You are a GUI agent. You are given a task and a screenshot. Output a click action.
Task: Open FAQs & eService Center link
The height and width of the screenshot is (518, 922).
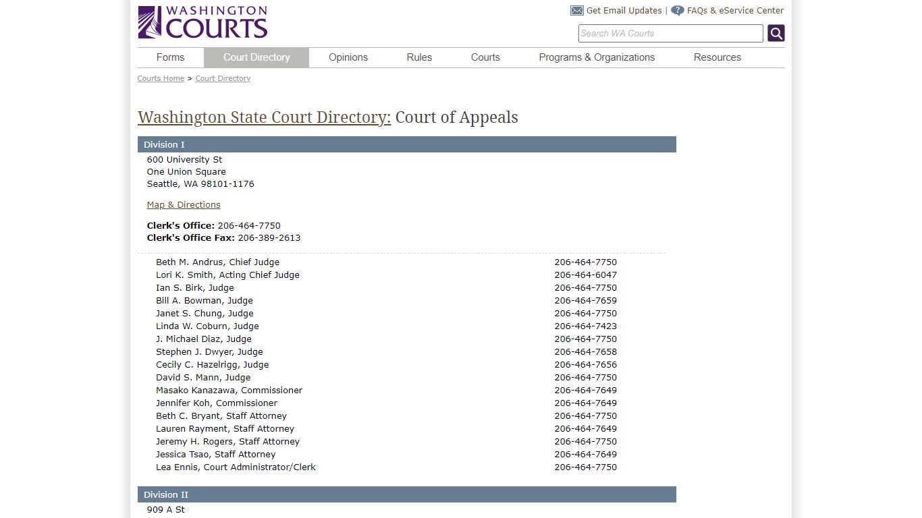pos(735,11)
